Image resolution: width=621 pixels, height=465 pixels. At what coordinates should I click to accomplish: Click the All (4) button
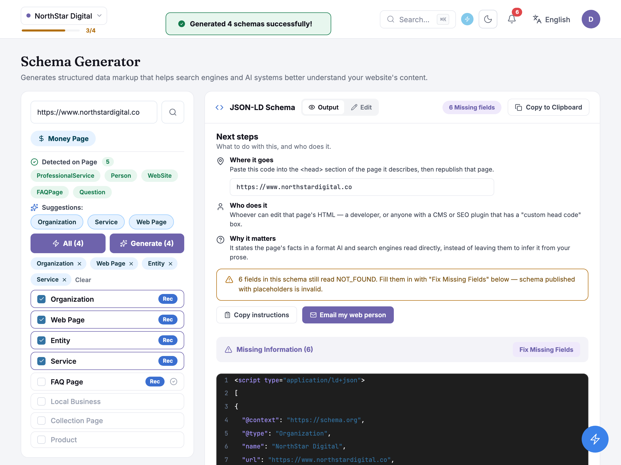tap(68, 243)
